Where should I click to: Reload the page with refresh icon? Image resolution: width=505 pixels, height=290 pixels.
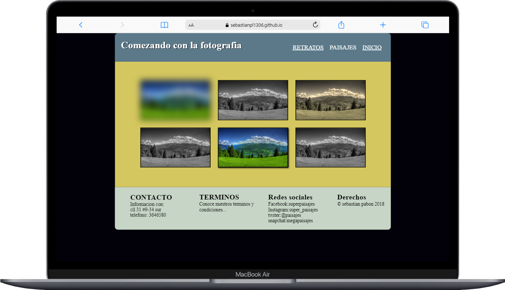[315, 25]
